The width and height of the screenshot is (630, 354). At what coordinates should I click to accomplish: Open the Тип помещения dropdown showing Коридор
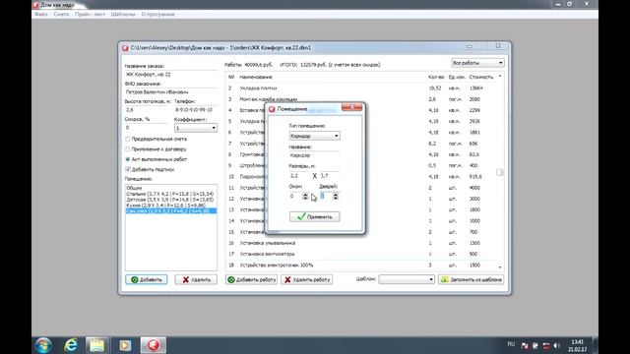point(314,136)
